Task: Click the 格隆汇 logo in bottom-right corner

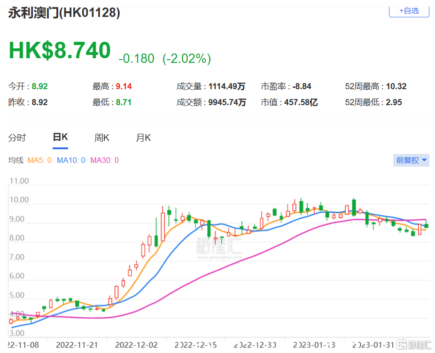Action: click(413, 345)
